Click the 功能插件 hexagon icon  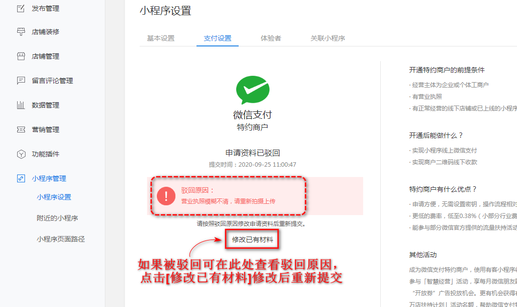tap(21, 154)
